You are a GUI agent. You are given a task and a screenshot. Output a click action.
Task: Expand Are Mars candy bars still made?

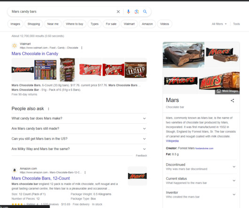79,128
